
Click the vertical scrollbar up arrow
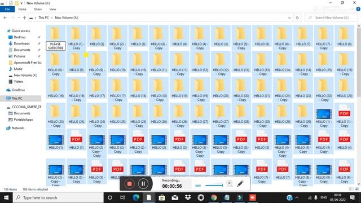click(x=359, y=26)
